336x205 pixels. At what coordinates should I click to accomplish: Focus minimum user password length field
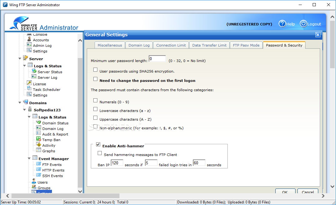pyautogui.click(x=157, y=59)
